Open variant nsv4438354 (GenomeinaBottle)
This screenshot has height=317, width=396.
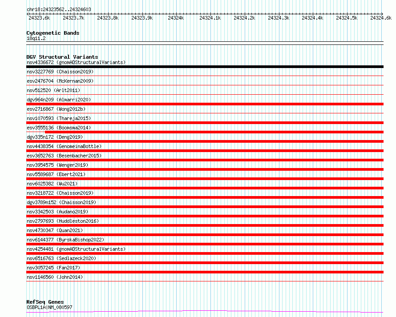coord(64,146)
